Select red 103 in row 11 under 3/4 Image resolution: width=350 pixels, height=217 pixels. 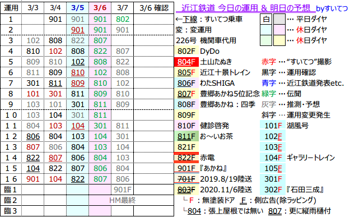55,126
